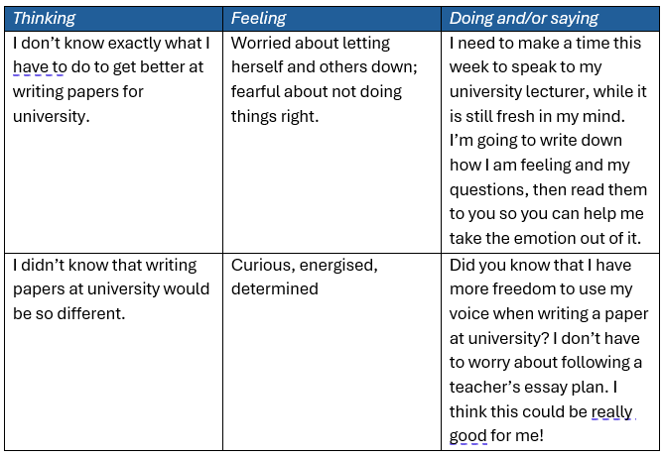This screenshot has height=457, width=663.
Task: Click the 'Curious, energised, determined' cell
Action: [331, 352]
